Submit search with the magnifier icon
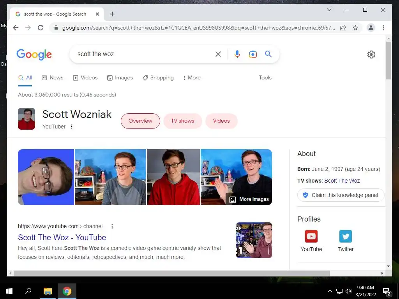399x299 pixels. point(268,54)
